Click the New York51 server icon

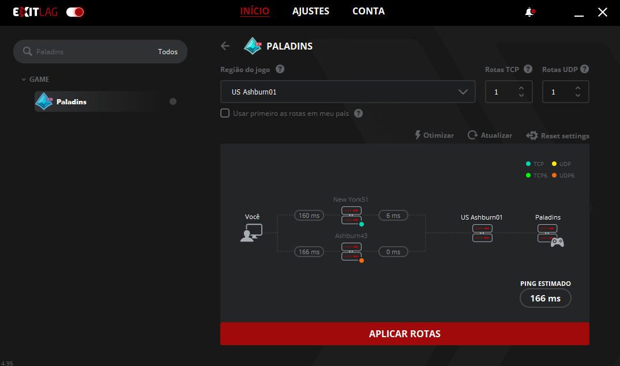point(351,215)
